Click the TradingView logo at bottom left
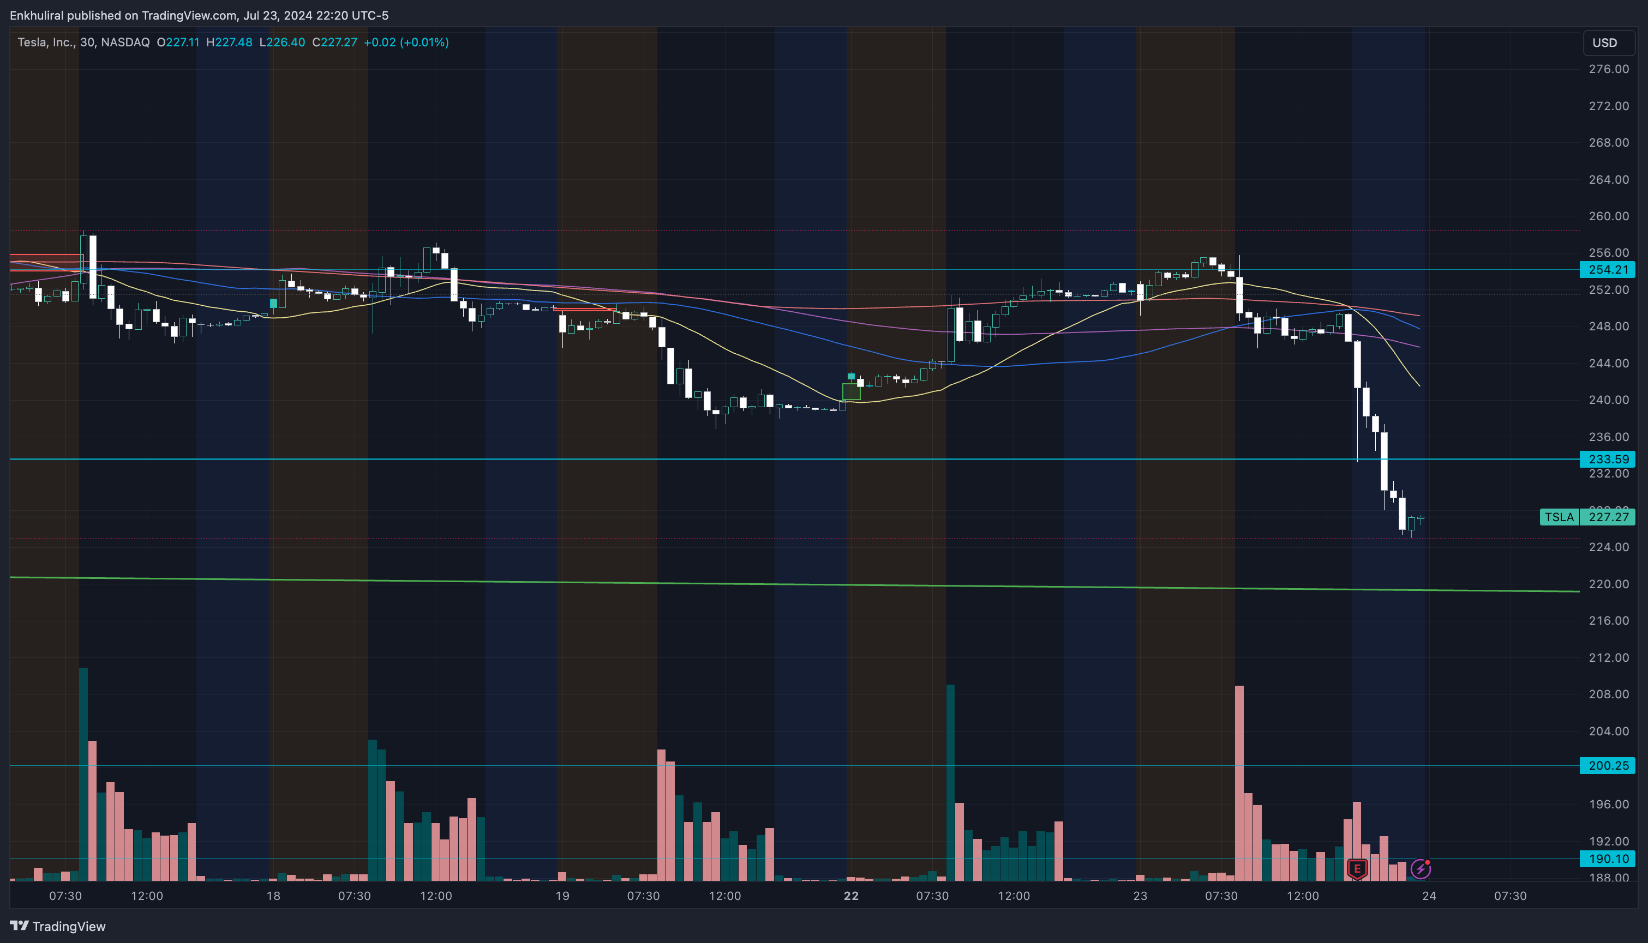The image size is (1648, 943). click(x=57, y=926)
